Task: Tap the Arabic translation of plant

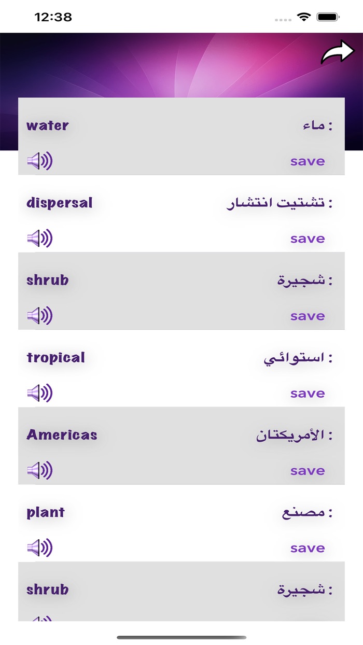Action: point(305,512)
